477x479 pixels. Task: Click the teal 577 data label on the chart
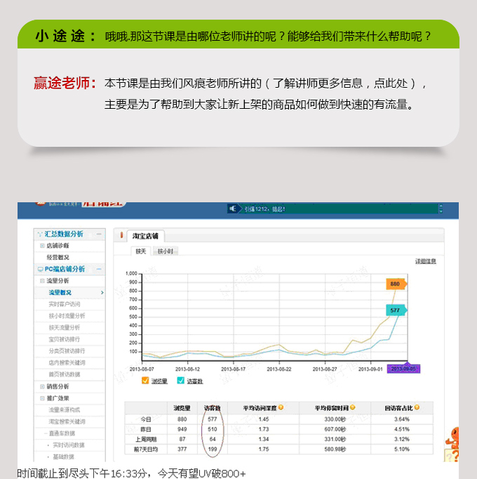pos(396,310)
